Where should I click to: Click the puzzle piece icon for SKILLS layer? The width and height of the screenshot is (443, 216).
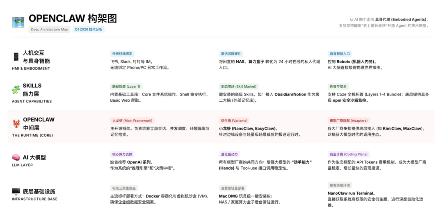(x=16, y=89)
